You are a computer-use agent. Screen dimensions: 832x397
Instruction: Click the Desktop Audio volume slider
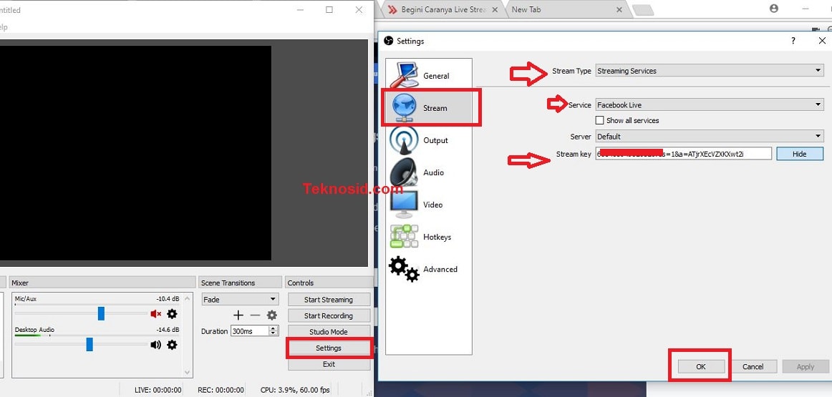[89, 345]
